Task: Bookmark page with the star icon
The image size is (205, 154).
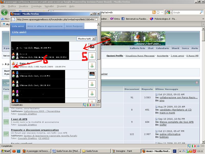Action: (158, 12)
